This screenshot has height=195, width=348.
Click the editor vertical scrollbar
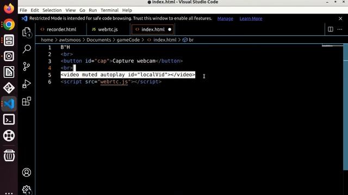click(x=346, y=107)
